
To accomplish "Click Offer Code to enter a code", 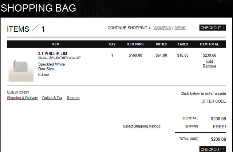I will coord(214,101).
